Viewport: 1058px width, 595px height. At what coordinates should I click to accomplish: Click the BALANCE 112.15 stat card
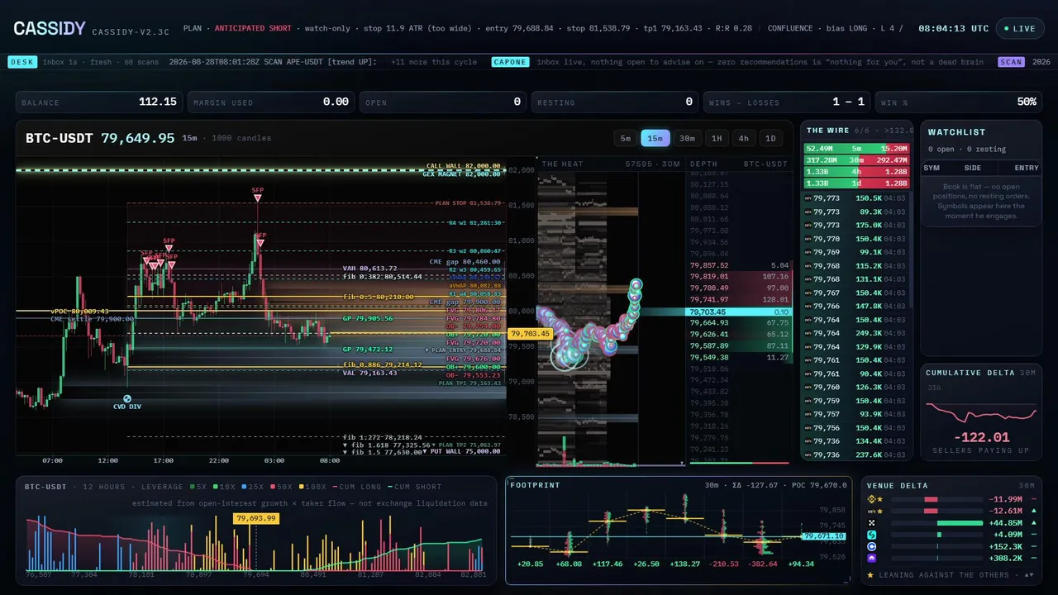coord(99,102)
